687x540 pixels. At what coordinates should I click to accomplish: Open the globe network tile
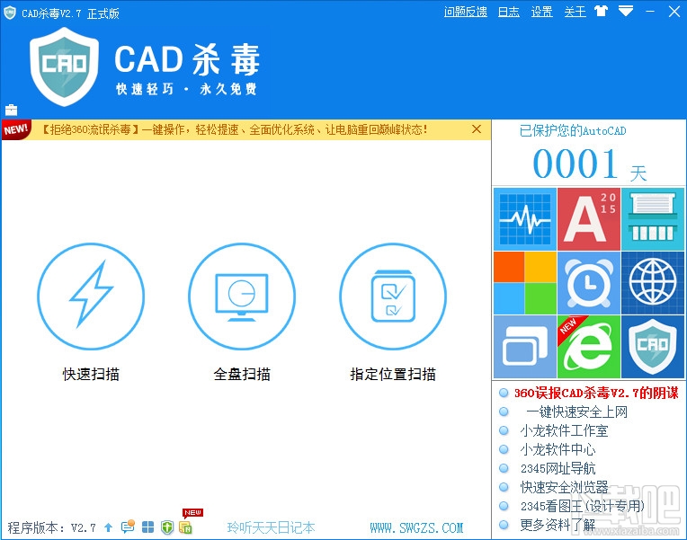(x=653, y=283)
